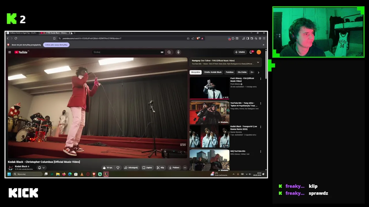The image size is (369, 207).
Task: Open the Brave browser main menu
Action: [264, 38]
